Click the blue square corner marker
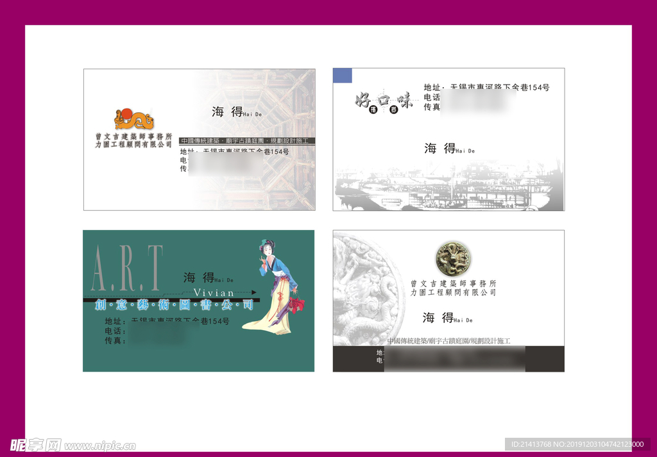Image resolution: width=657 pixels, height=457 pixels. click(x=342, y=76)
